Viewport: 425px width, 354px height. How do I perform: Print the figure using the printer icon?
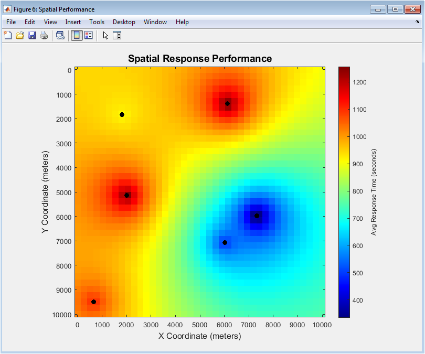coord(44,36)
